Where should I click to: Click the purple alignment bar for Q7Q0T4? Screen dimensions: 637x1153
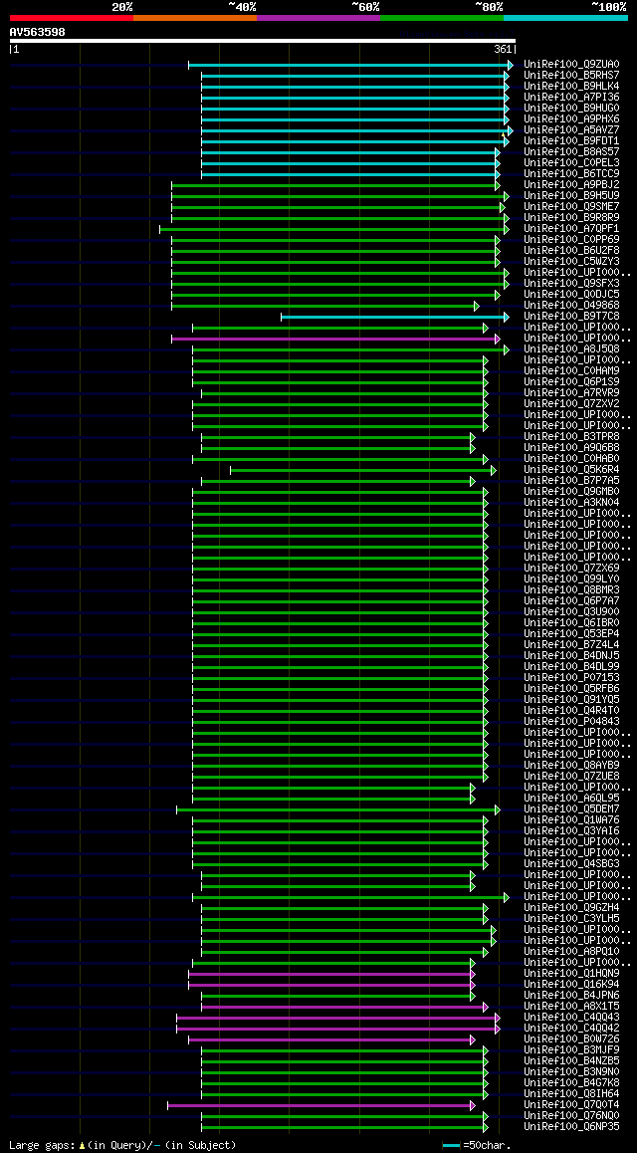click(321, 1105)
